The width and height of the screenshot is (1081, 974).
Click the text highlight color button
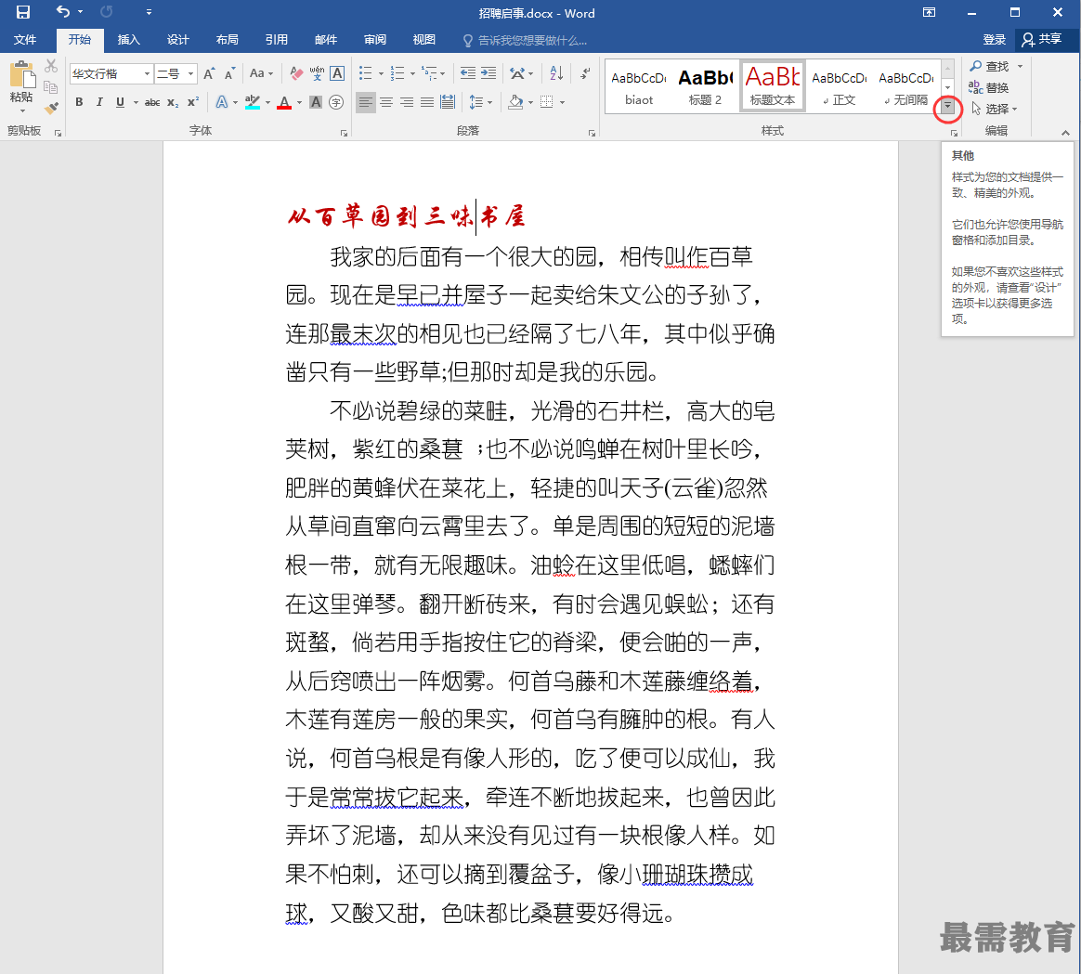[253, 102]
